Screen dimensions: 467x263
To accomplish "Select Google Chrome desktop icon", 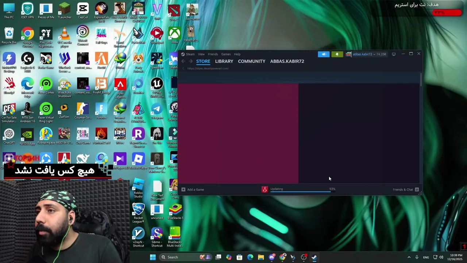I will point(27,38).
